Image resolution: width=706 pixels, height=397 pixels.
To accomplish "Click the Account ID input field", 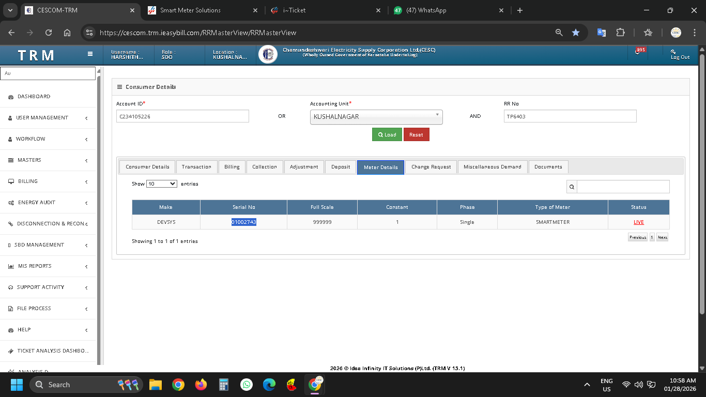I will point(182,116).
